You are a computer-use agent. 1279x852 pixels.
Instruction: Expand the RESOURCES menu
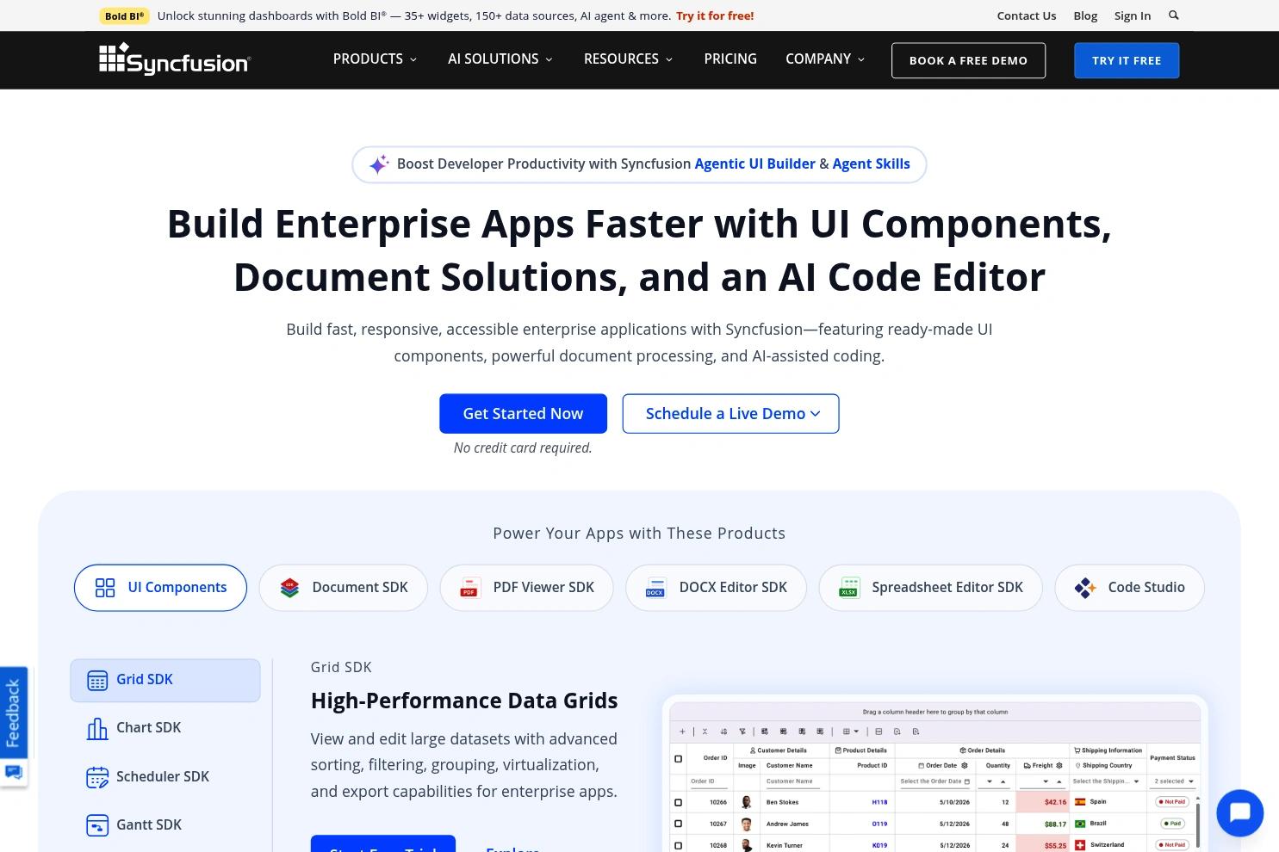click(628, 59)
